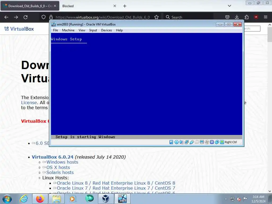The width and height of the screenshot is (272, 204).
Task: Click VirtualBox logo on web page
Action: tap(19, 29)
